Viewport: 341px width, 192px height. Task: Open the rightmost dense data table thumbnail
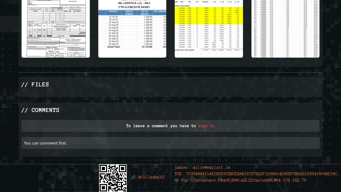click(285, 29)
